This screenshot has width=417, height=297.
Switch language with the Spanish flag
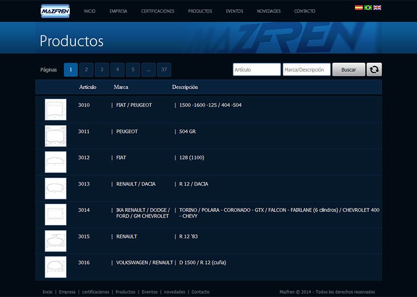pyautogui.click(x=359, y=8)
